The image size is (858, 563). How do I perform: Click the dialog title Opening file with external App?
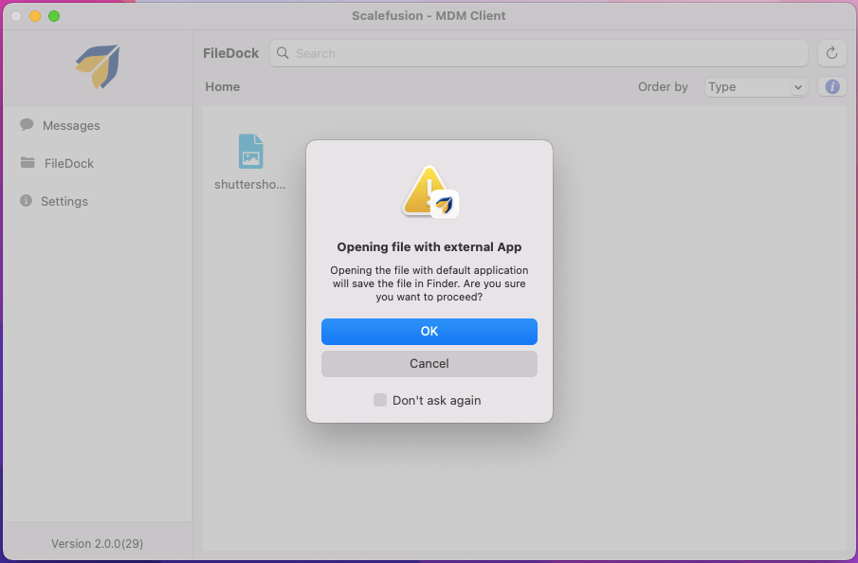[x=429, y=246]
